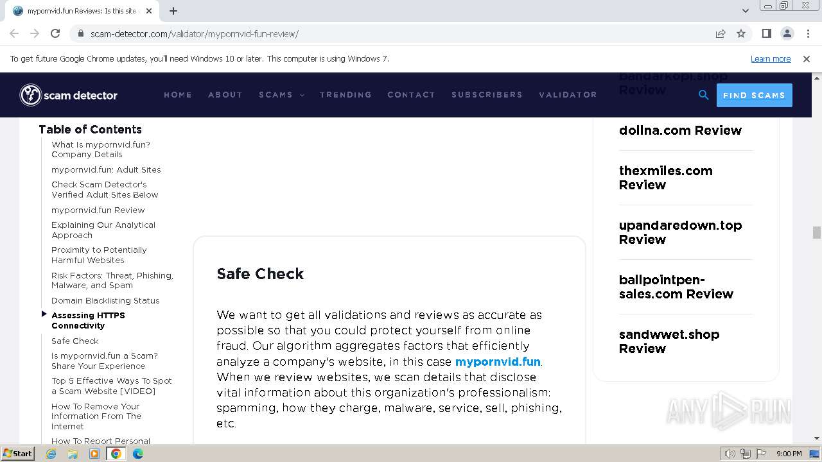Jump to What Is mypornvid.fun? Company Details
Viewport: 822px width, 462px height.
[101, 150]
